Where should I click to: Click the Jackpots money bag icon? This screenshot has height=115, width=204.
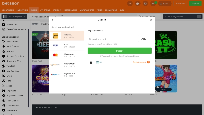pyautogui.click(x=4, y=51)
